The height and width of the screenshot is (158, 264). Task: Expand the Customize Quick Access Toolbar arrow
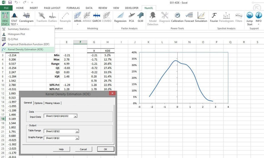(x=32, y=2)
